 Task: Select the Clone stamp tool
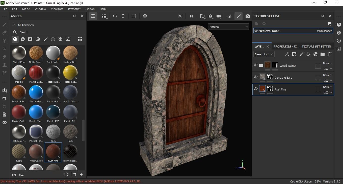pos(4,65)
